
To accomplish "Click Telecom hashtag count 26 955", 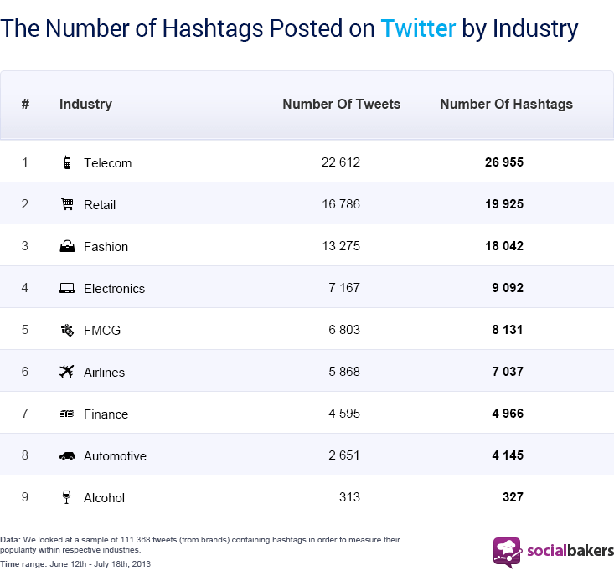I will click(x=503, y=162).
